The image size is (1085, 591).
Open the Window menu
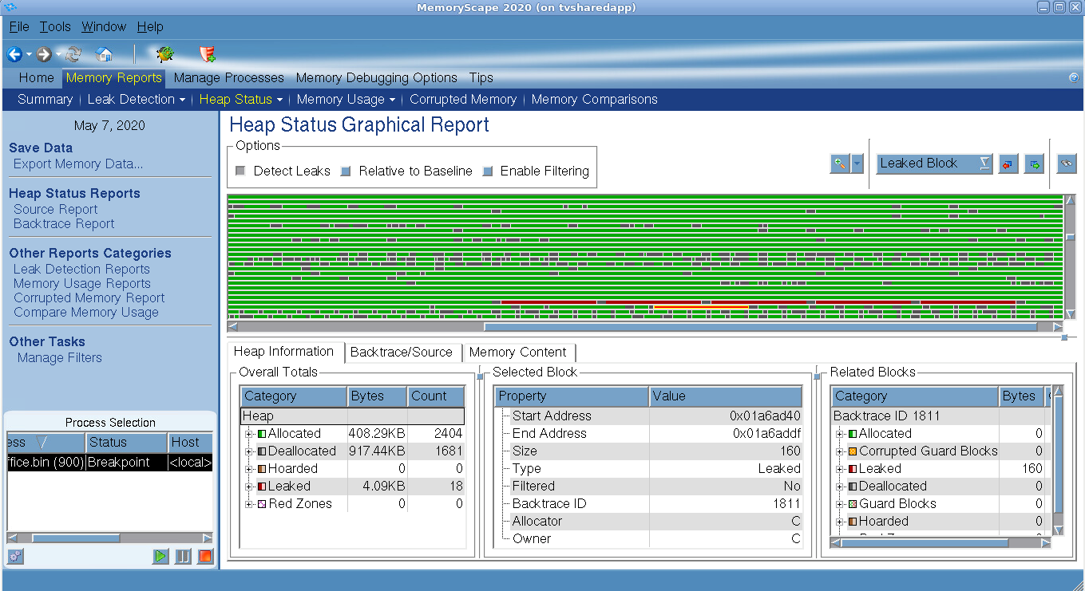click(x=104, y=27)
